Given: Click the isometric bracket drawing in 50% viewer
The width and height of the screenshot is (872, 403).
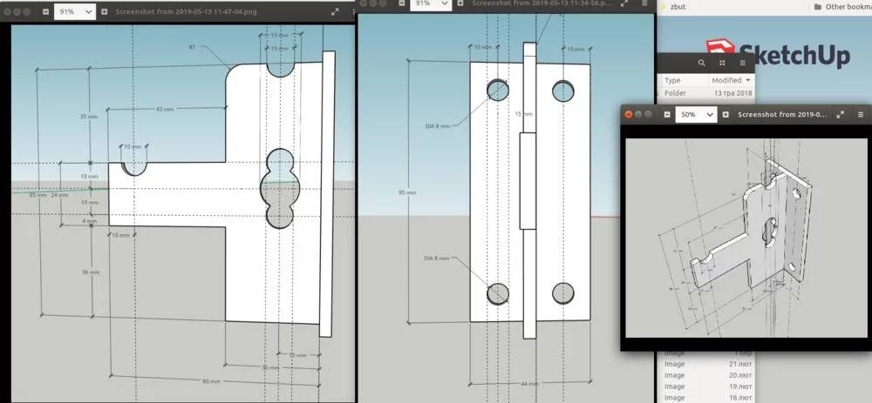Looking at the screenshot, I should (746, 238).
